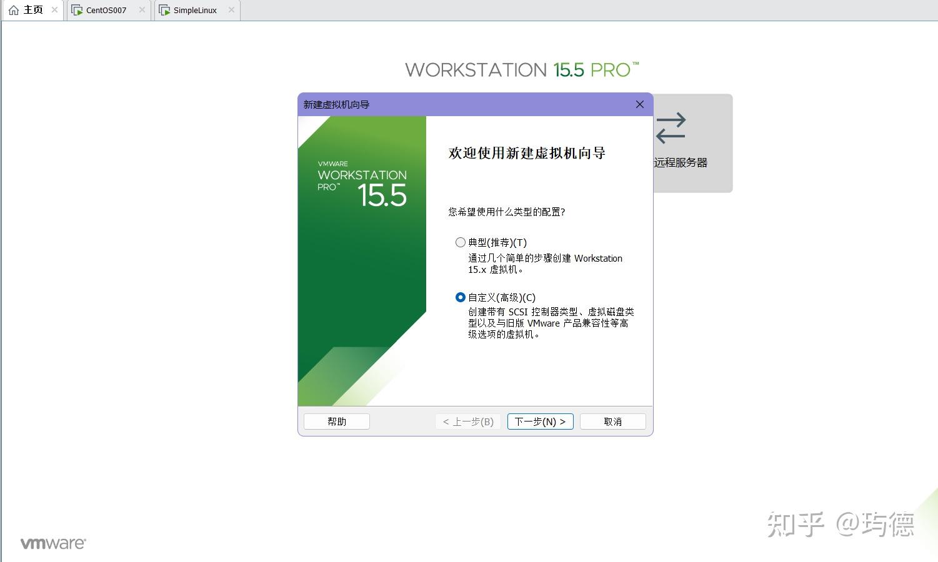938x562 pixels.
Task: Open 远程服务器 remote server tile label
Action: coord(681,162)
